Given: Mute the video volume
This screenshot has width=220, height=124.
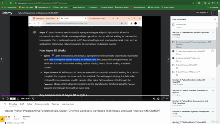Looking at the screenshot, I should pyautogui.click(x=154, y=99).
